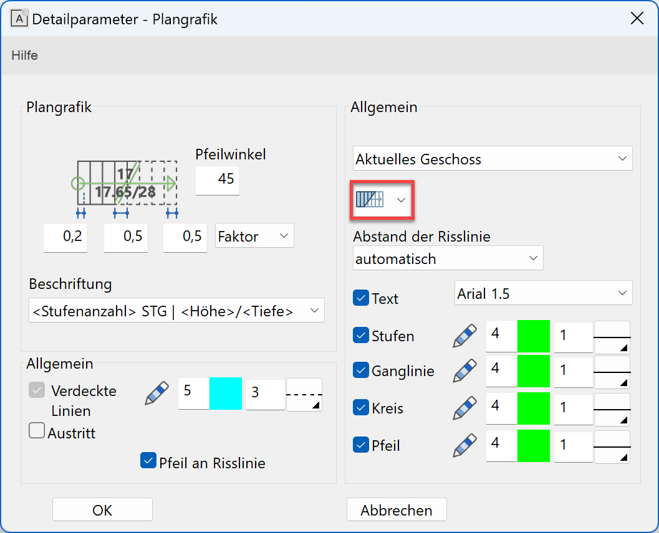Open the line type picker for Stufen
Viewport: 659px width, 533px height.
pos(612,337)
